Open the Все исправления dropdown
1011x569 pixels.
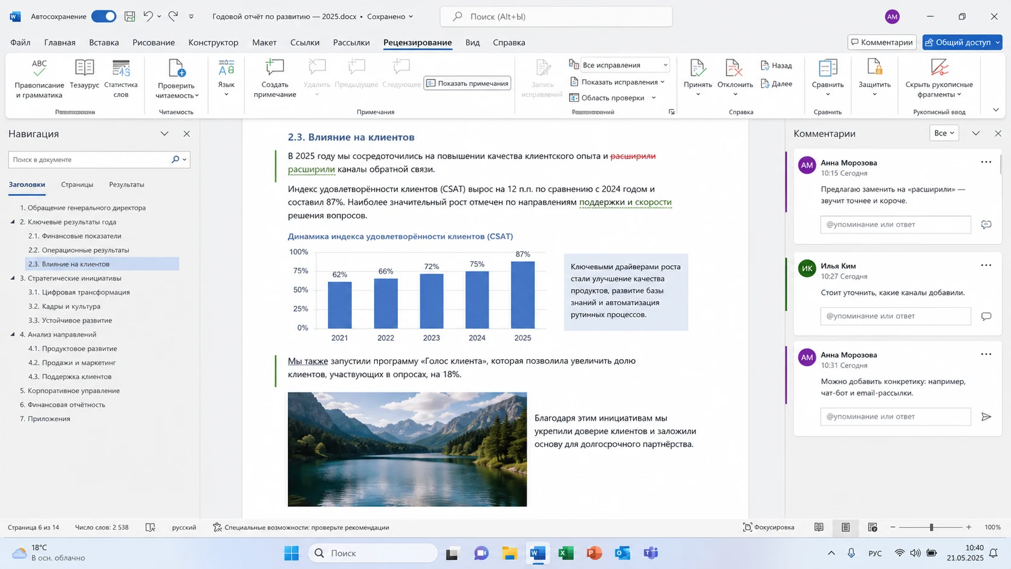[625, 65]
